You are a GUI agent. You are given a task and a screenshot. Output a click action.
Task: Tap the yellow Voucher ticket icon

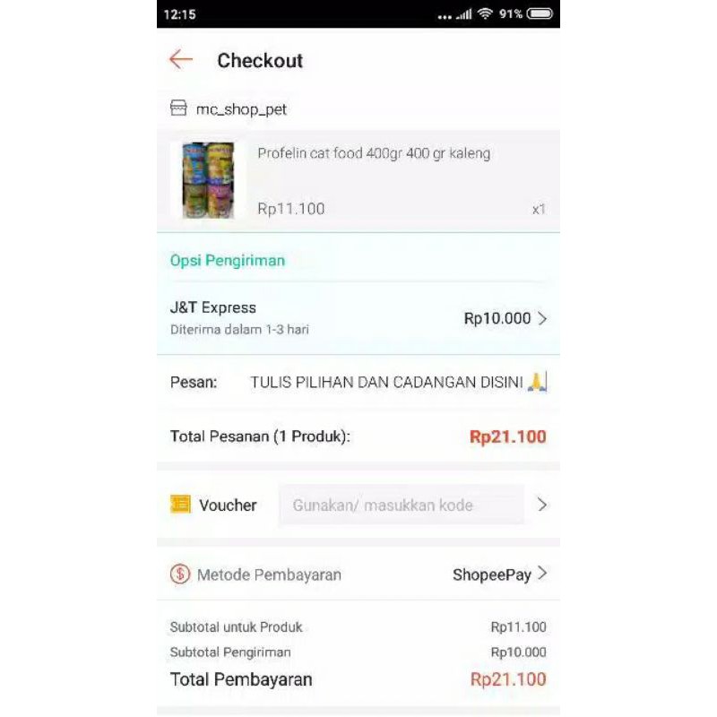click(x=181, y=505)
